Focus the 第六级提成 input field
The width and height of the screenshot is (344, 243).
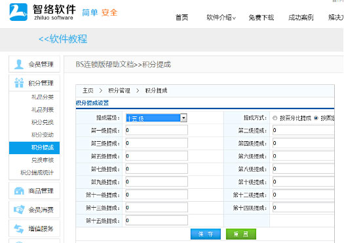tap(303, 156)
